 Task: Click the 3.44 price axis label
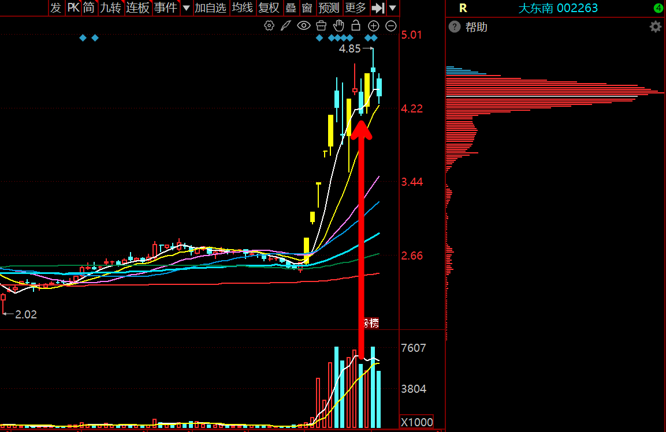(412, 182)
